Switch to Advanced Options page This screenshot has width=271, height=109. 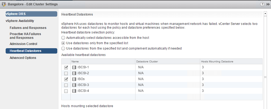point(23,58)
